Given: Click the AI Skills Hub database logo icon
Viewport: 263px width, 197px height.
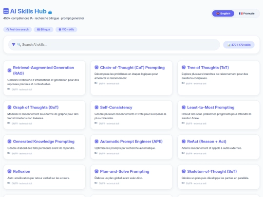Looking at the screenshot, I should [6, 11].
